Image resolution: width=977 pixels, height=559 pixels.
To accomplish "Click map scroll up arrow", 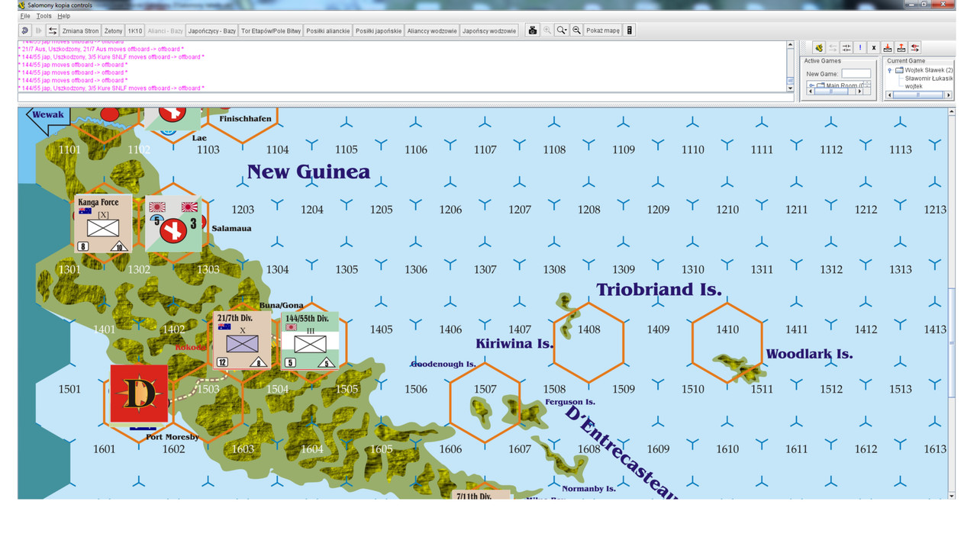I will pos(951,111).
